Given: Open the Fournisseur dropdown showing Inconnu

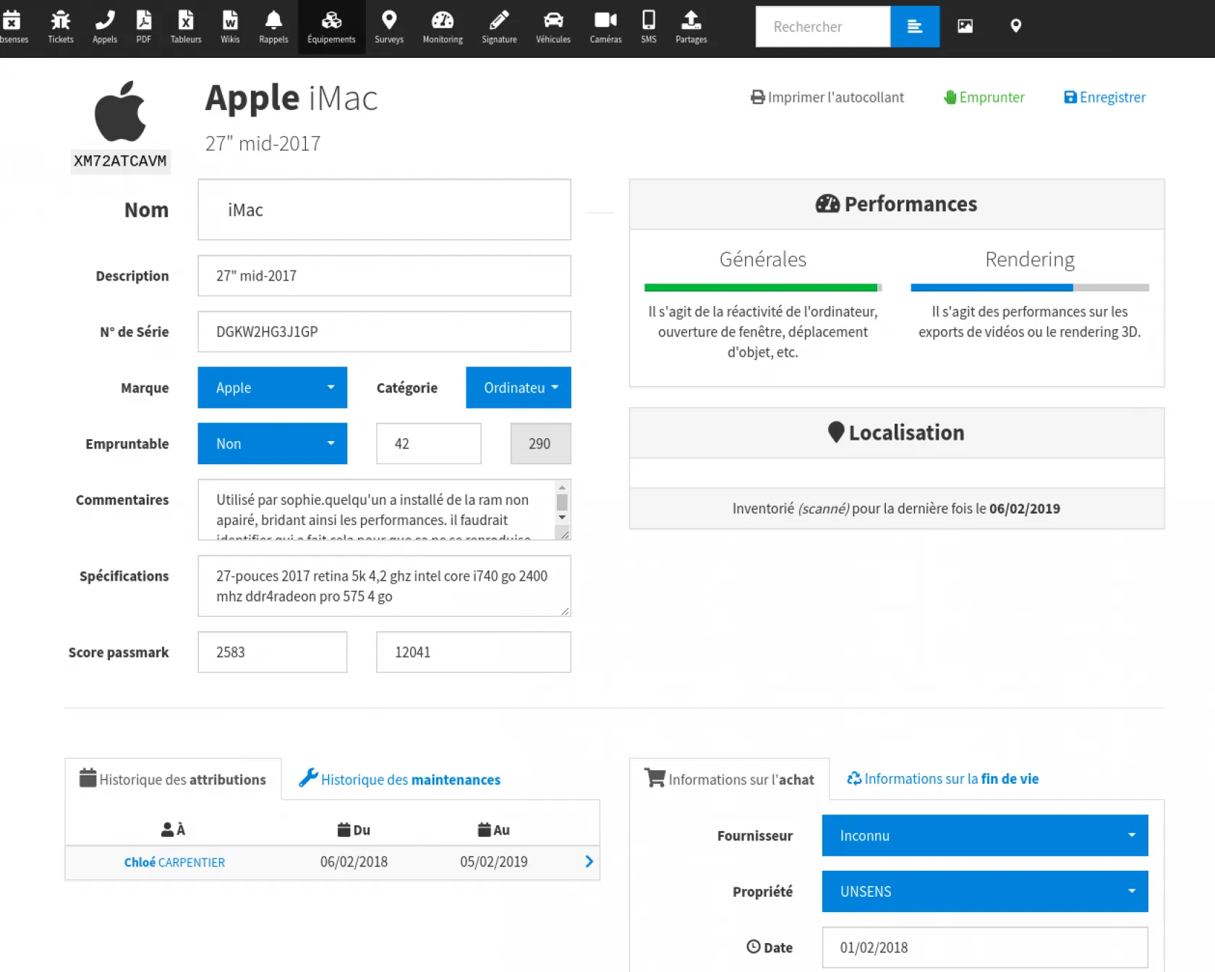Looking at the screenshot, I should click(x=984, y=835).
